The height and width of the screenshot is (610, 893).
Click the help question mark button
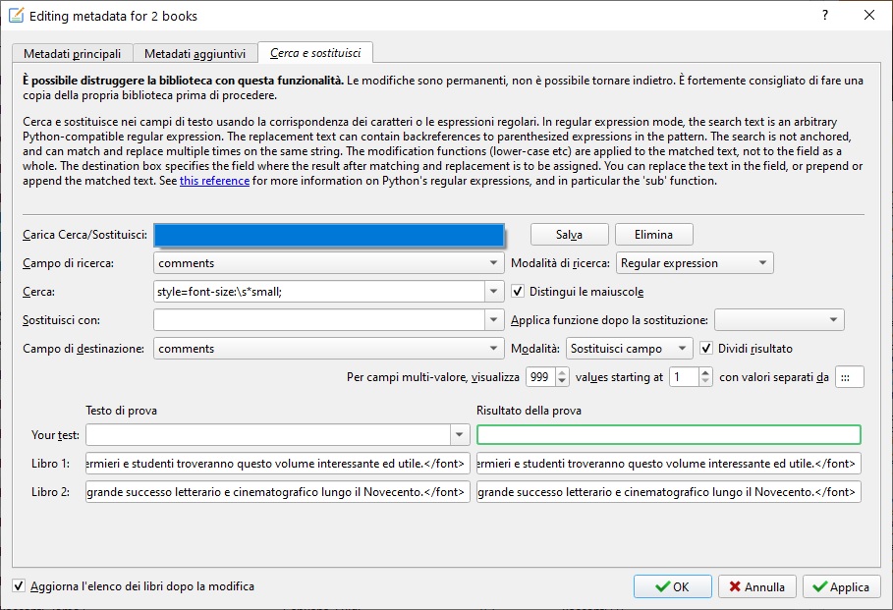coord(825,16)
